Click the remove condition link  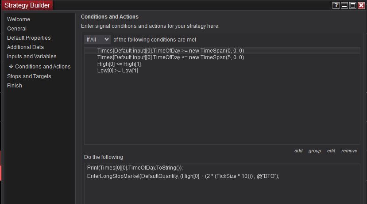[x=349, y=151]
